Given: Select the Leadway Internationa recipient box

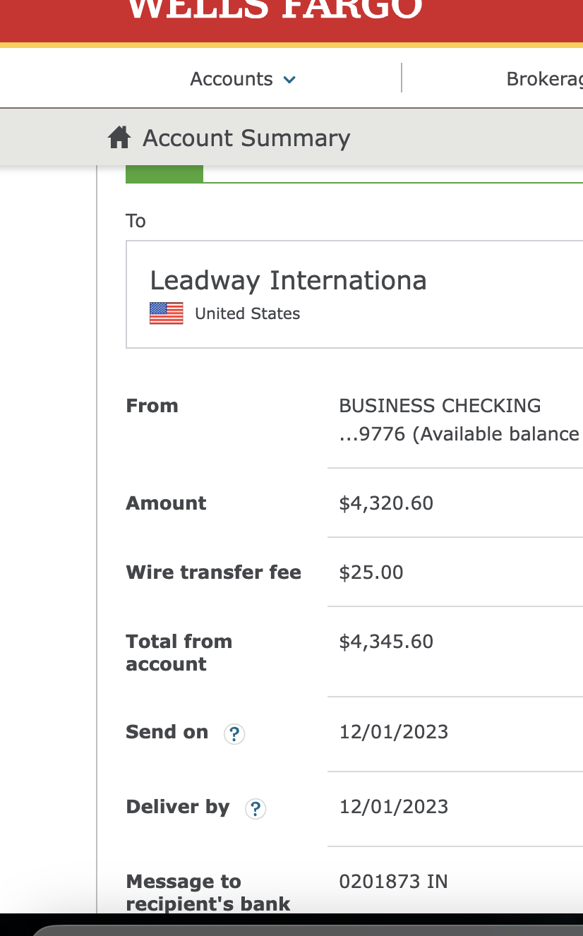Looking at the screenshot, I should click(x=354, y=294).
